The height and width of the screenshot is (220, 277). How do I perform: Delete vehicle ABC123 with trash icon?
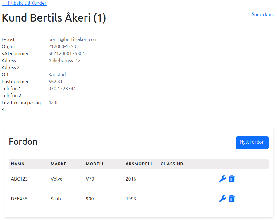(x=232, y=179)
